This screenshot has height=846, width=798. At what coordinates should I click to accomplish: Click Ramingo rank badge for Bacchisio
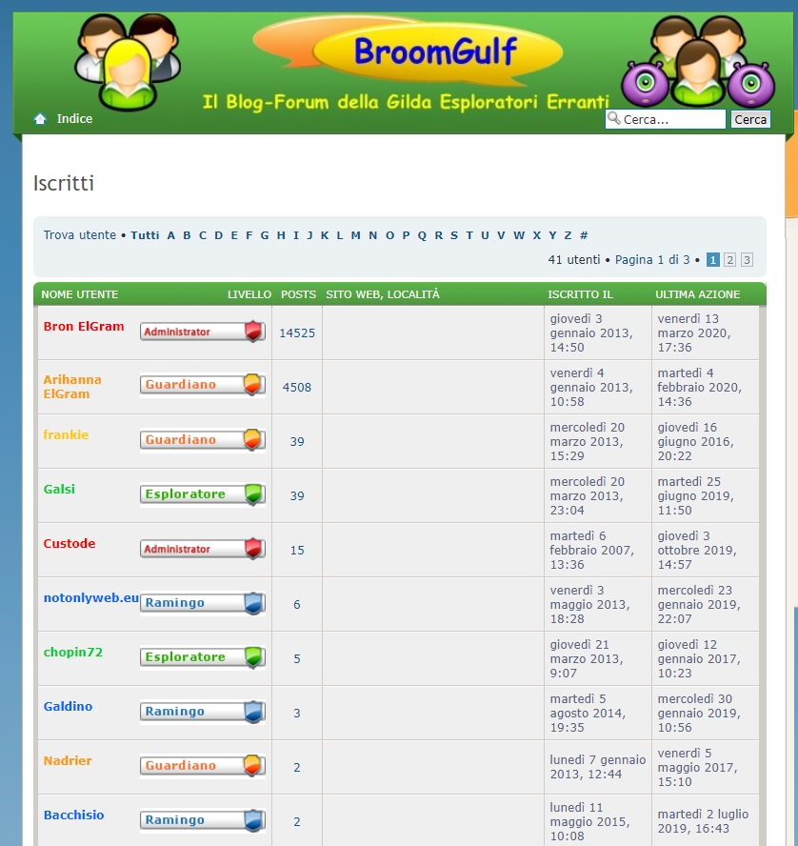(203, 819)
